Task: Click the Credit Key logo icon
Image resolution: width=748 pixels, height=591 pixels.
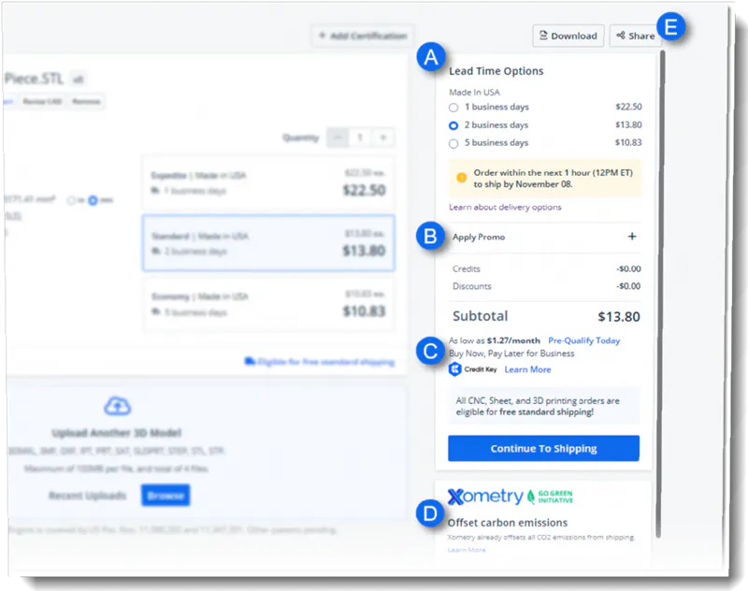Action: point(455,369)
